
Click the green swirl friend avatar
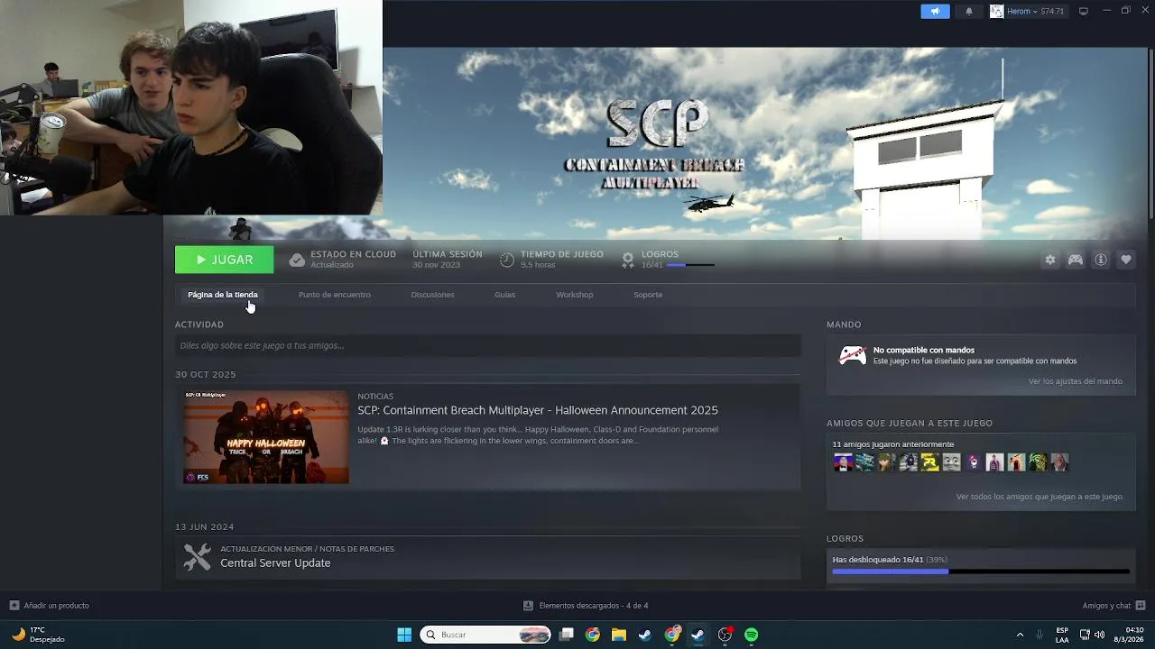click(x=1038, y=462)
